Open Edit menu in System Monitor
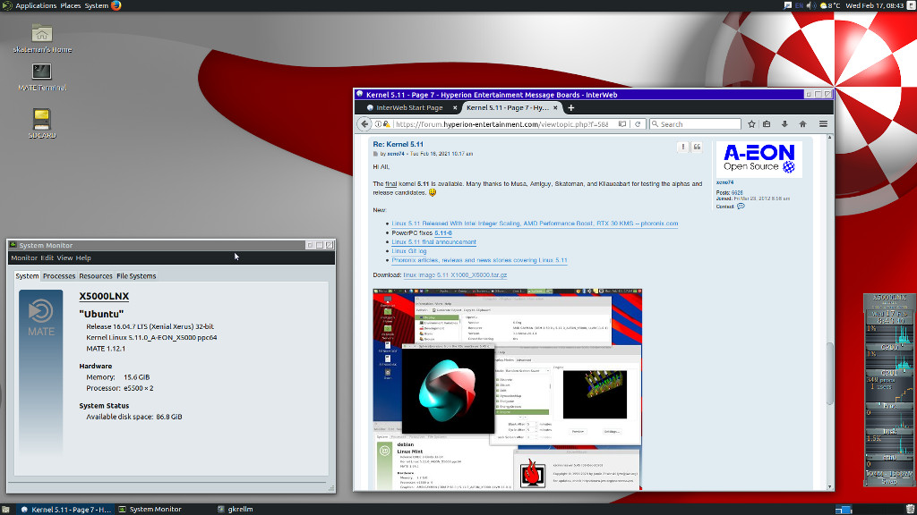Screen dimensions: 917x515 coord(47,257)
